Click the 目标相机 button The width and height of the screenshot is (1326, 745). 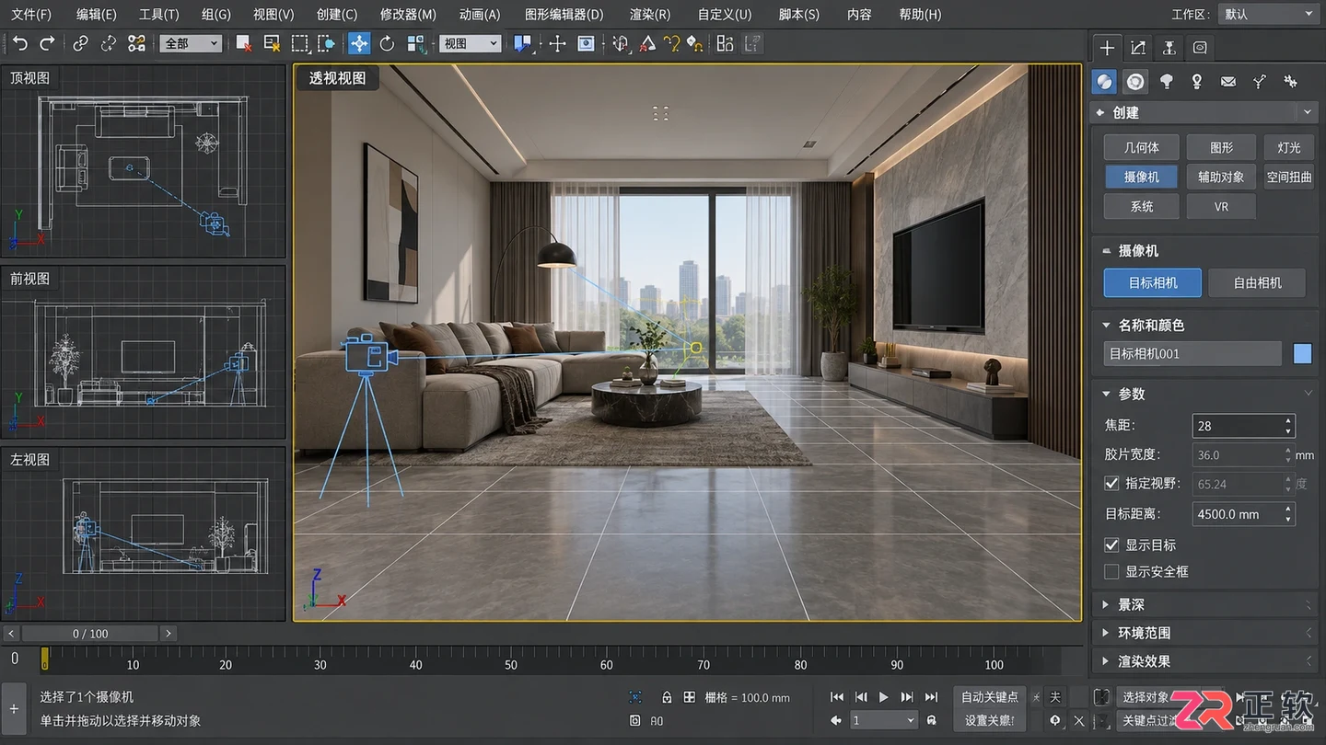pyautogui.click(x=1153, y=282)
